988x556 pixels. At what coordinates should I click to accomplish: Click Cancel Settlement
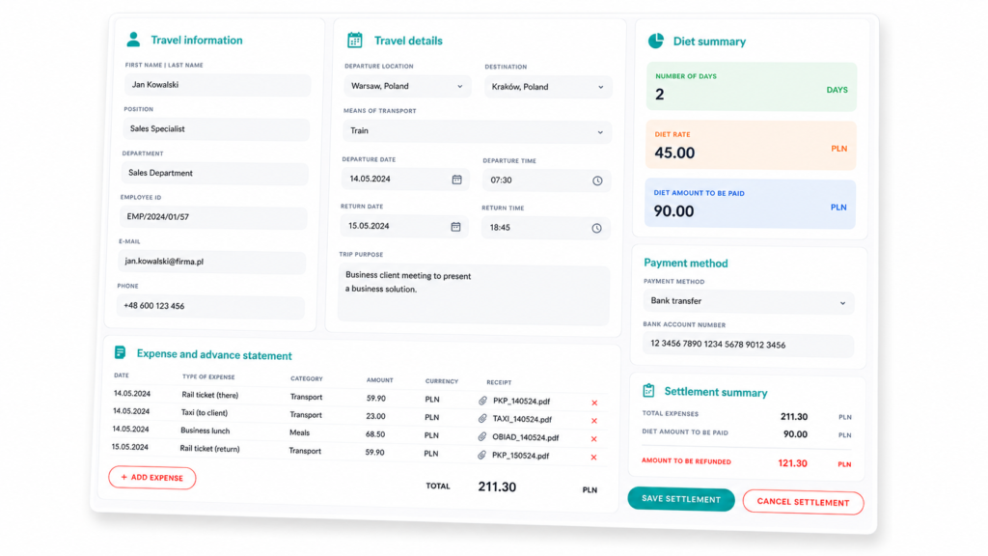804,502
